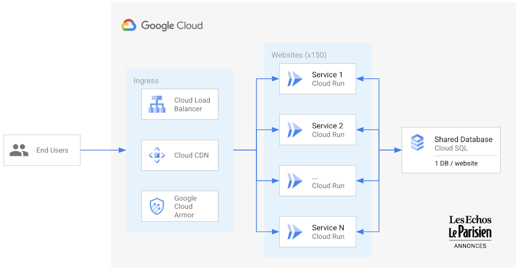Click the Ingress group label
519x270 pixels.
(146, 81)
